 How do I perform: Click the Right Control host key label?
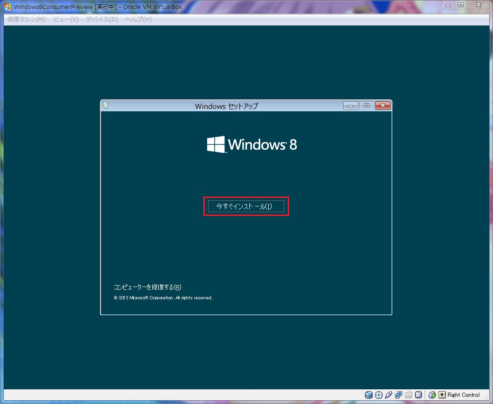pos(464,395)
